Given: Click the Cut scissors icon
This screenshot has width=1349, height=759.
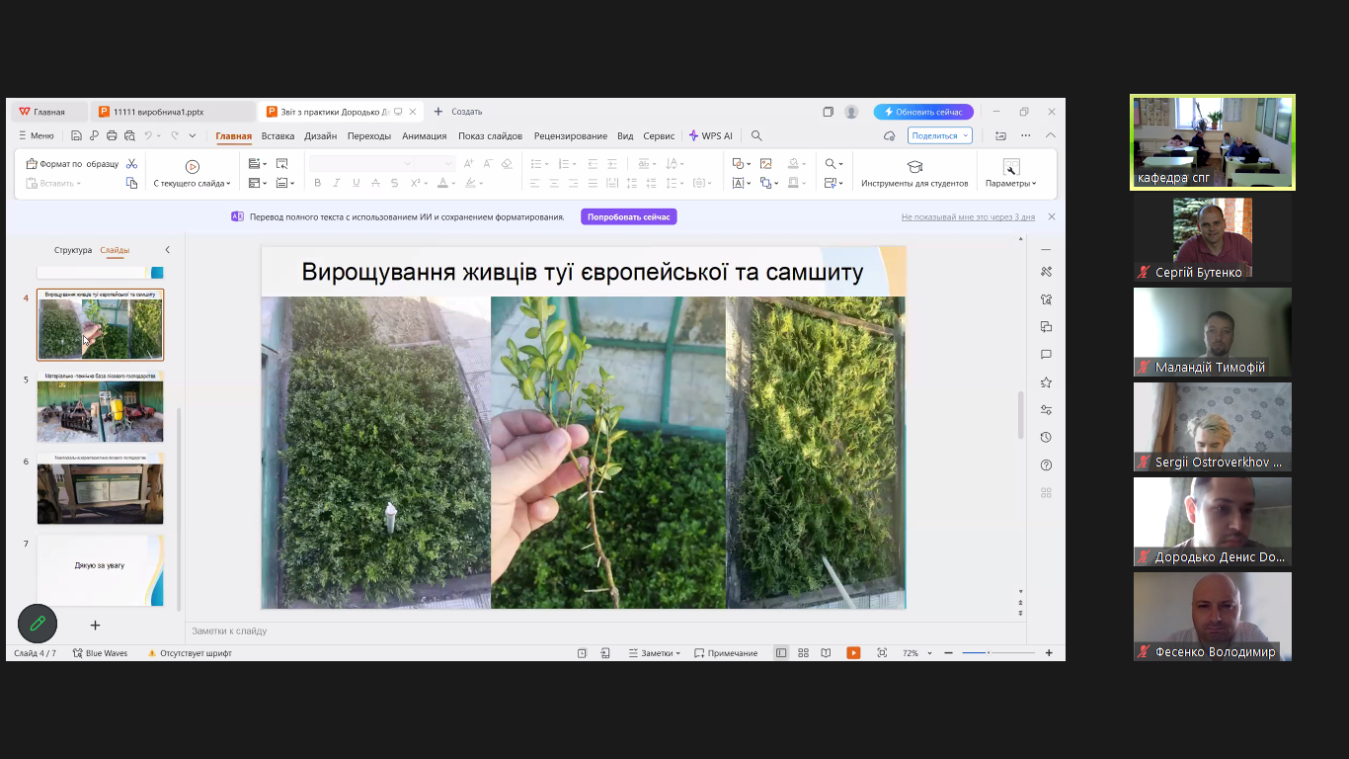Looking at the screenshot, I should [x=131, y=164].
